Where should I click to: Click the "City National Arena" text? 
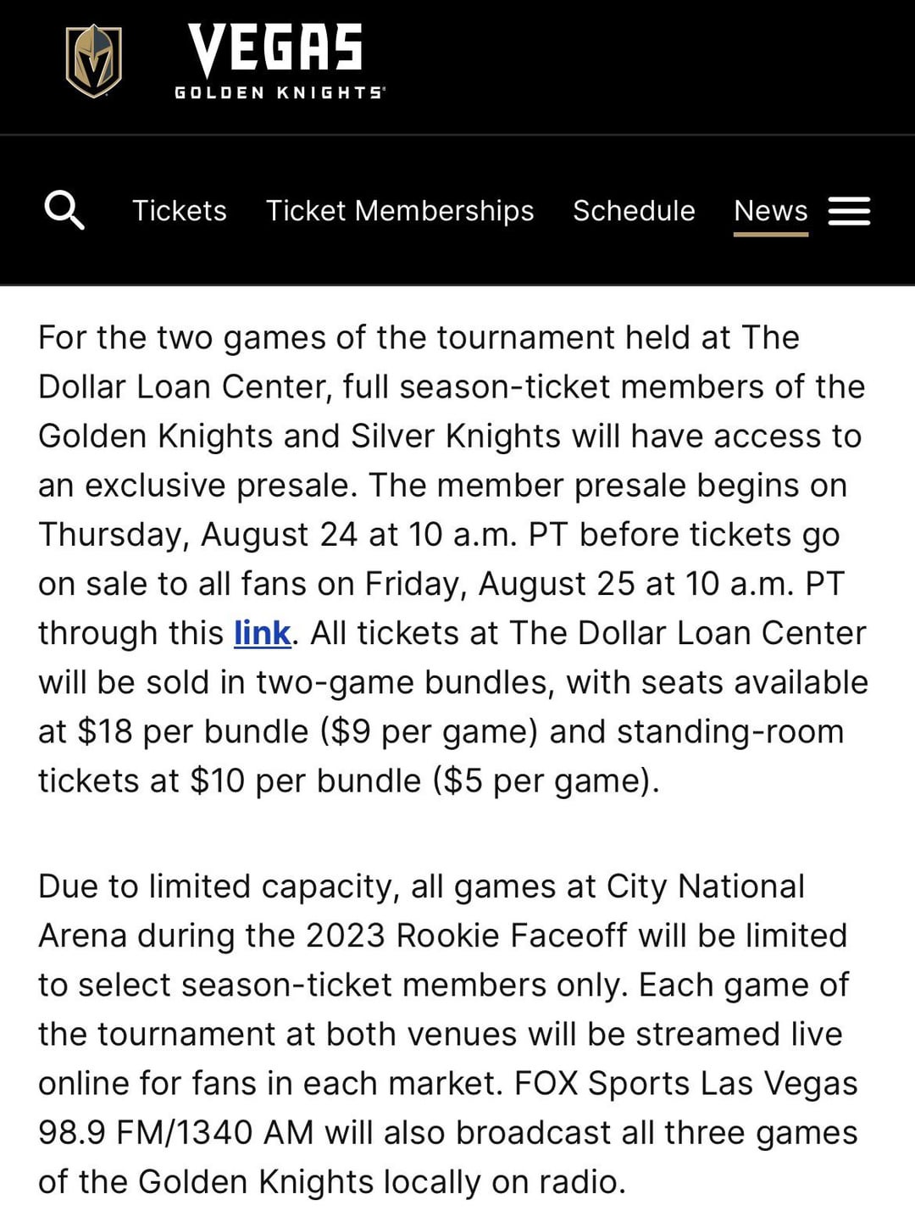coord(705,886)
